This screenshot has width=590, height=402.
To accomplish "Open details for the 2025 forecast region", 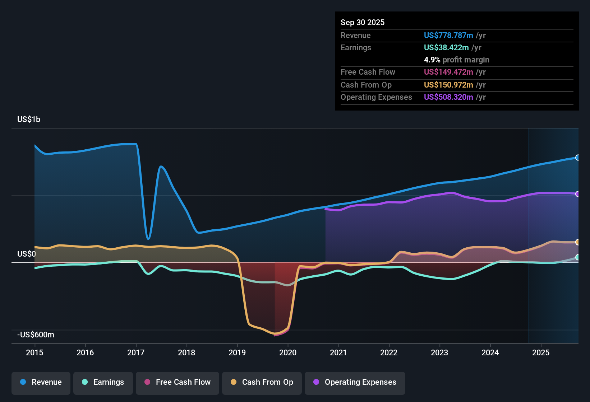I will (x=553, y=233).
